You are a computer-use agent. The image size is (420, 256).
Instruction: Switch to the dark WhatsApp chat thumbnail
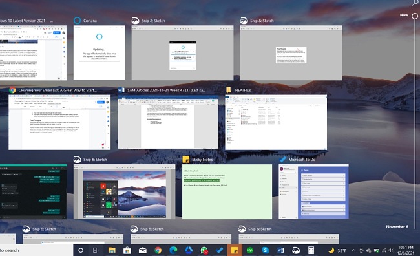pyautogui.click(x=33, y=191)
